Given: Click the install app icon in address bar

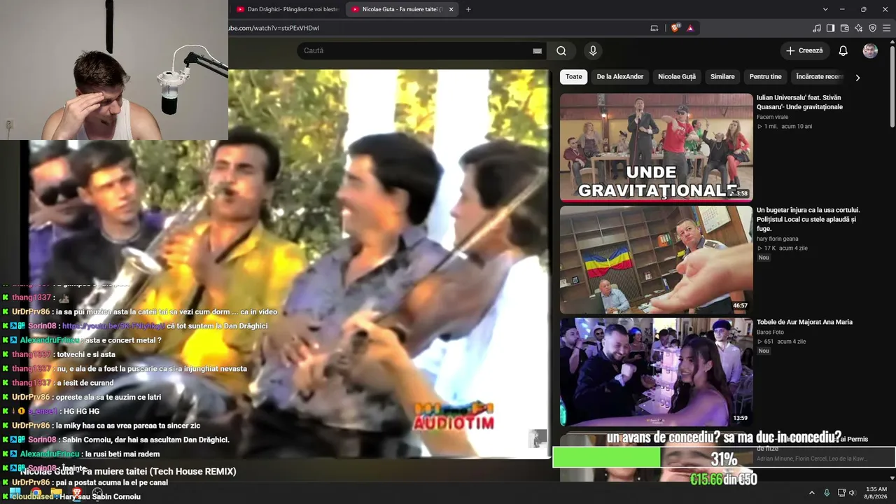Looking at the screenshot, I should point(654,28).
